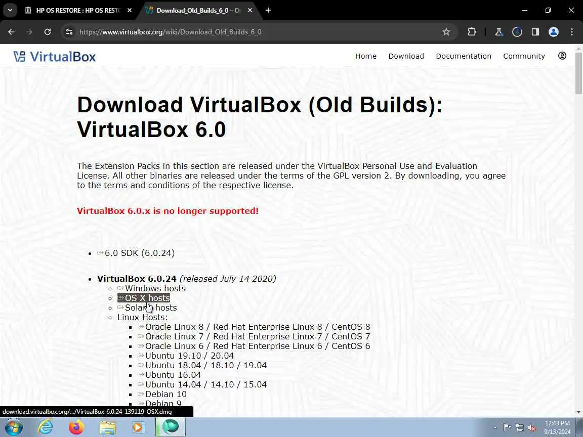Open the browser profile avatar
Image resolution: width=583 pixels, height=437 pixels.
pos(554,32)
